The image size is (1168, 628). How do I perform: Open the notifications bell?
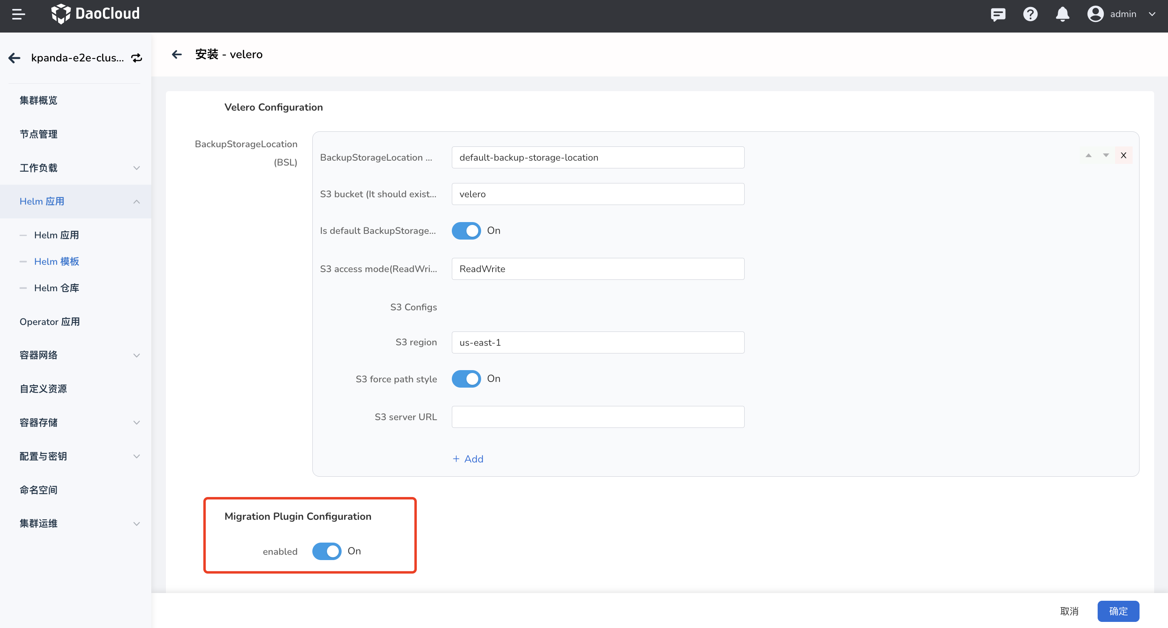1062,15
